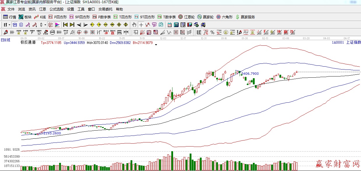Viewport: 361px width, 171px height.
Task: Click the P四方形 toolbar button
Action: click(x=57, y=17)
